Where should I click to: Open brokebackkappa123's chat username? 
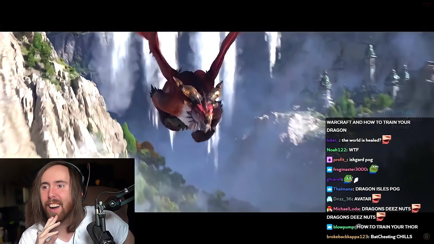[348, 237]
